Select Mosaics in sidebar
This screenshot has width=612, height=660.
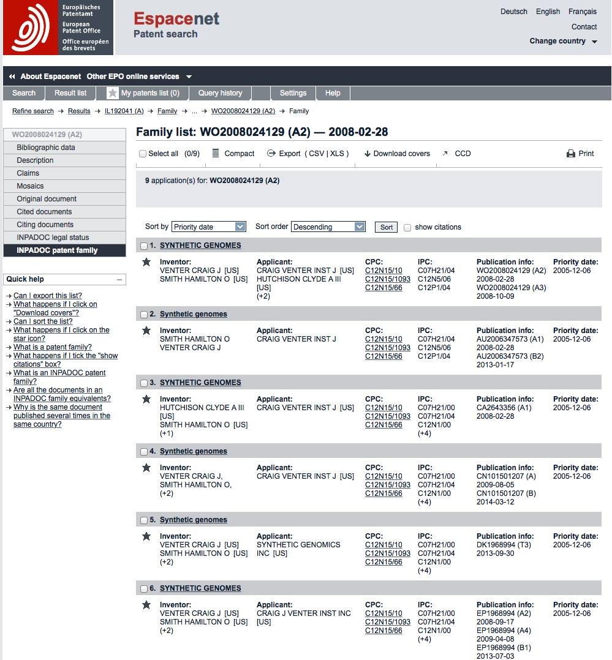[64, 186]
